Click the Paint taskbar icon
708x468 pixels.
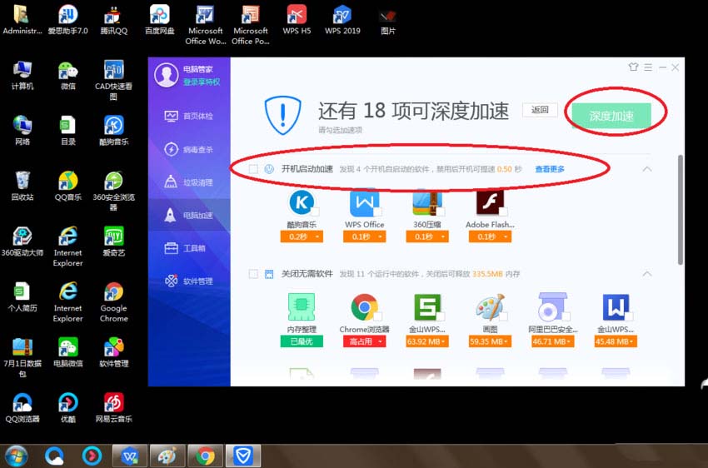coord(167,456)
